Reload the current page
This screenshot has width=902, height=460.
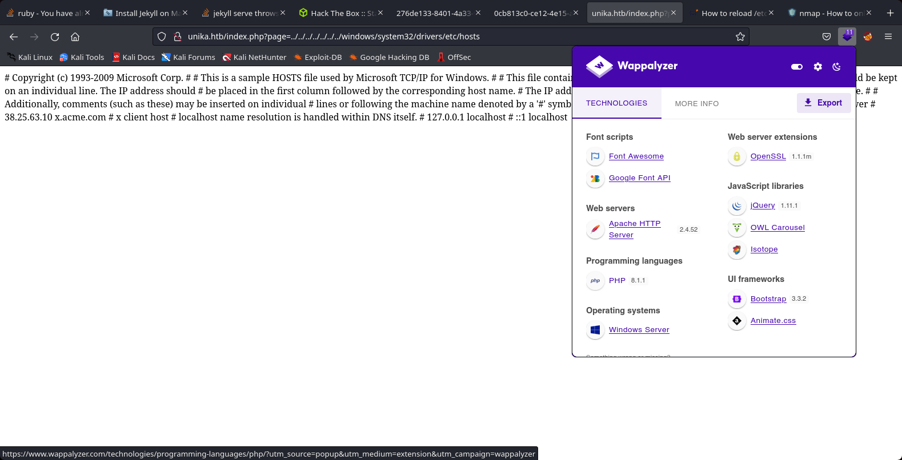(x=55, y=37)
